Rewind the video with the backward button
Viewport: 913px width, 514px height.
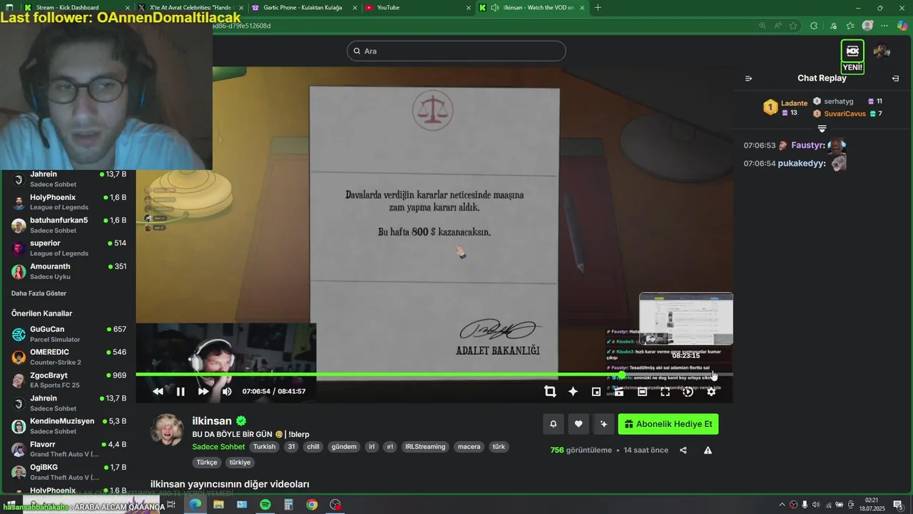158,391
